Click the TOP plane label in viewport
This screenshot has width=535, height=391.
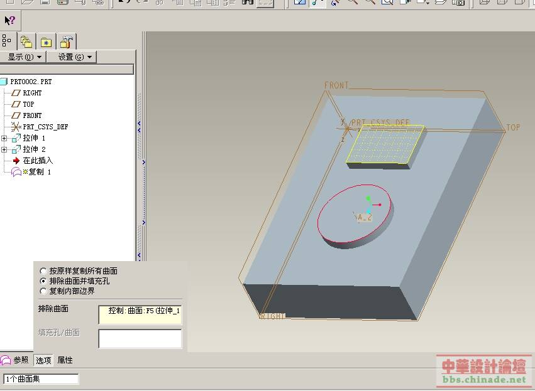coord(513,127)
